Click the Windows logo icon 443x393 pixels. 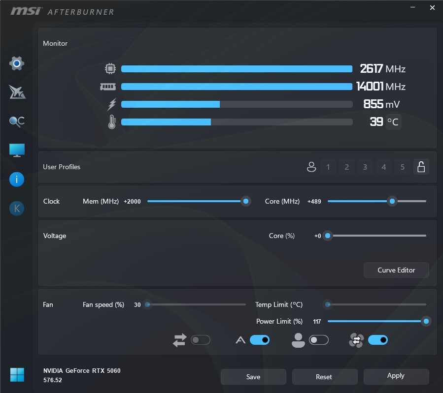(x=17, y=375)
